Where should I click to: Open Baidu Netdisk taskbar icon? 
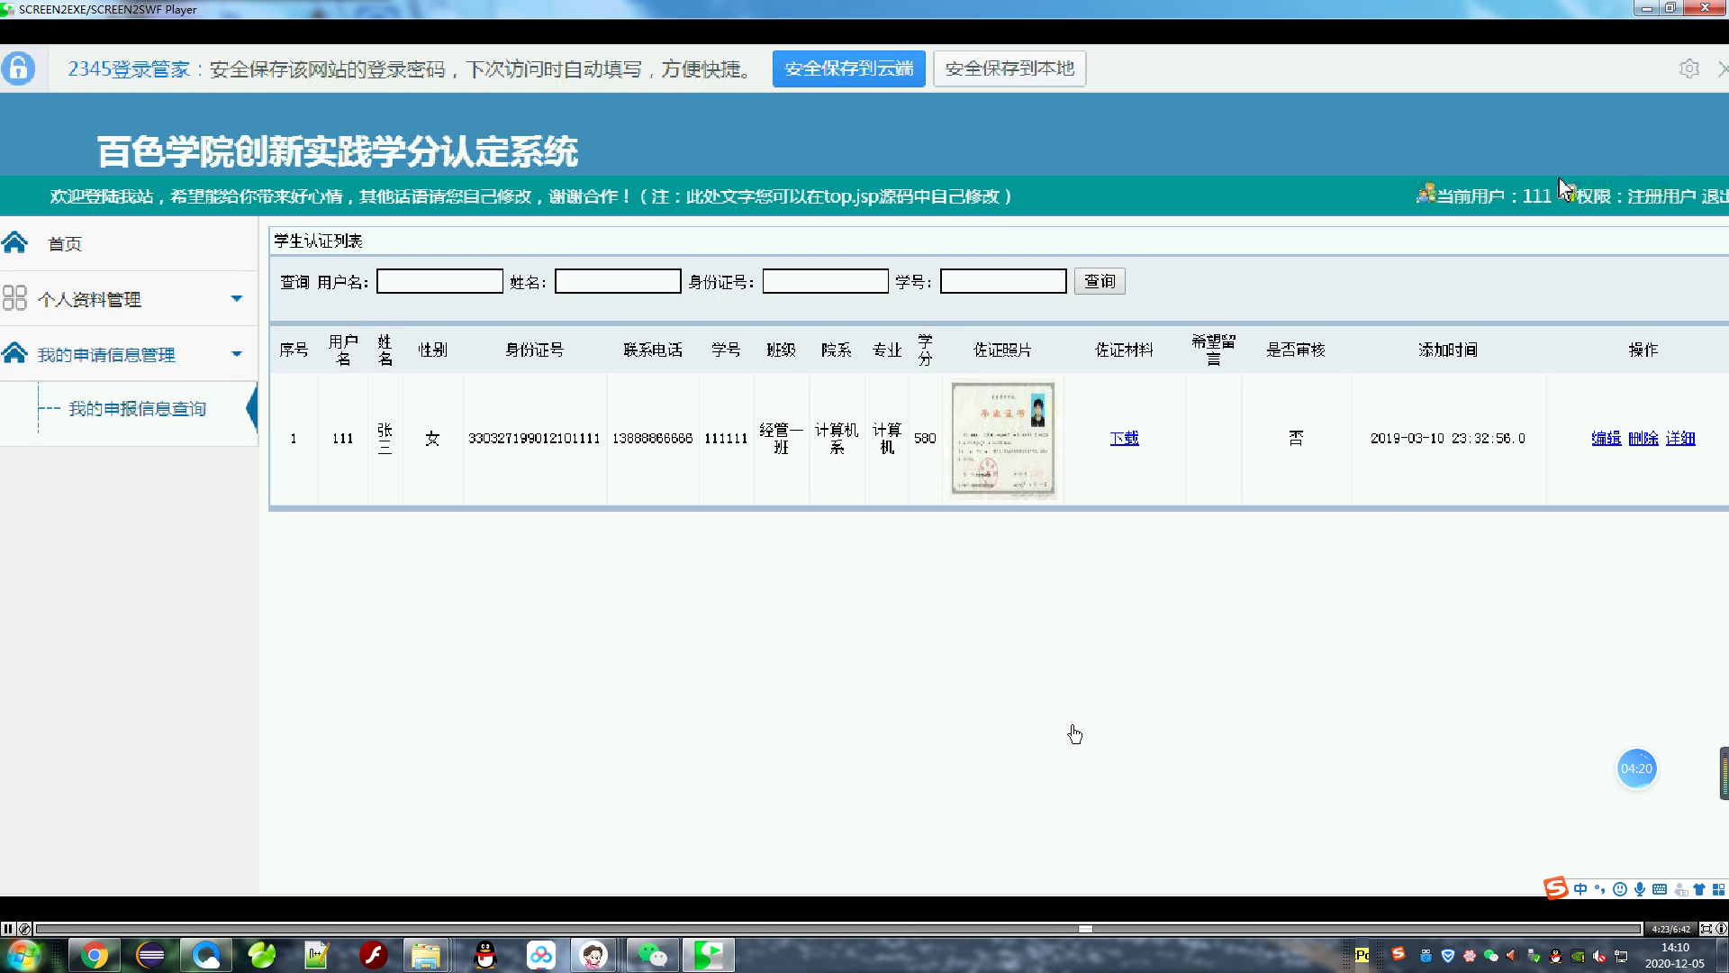point(541,955)
